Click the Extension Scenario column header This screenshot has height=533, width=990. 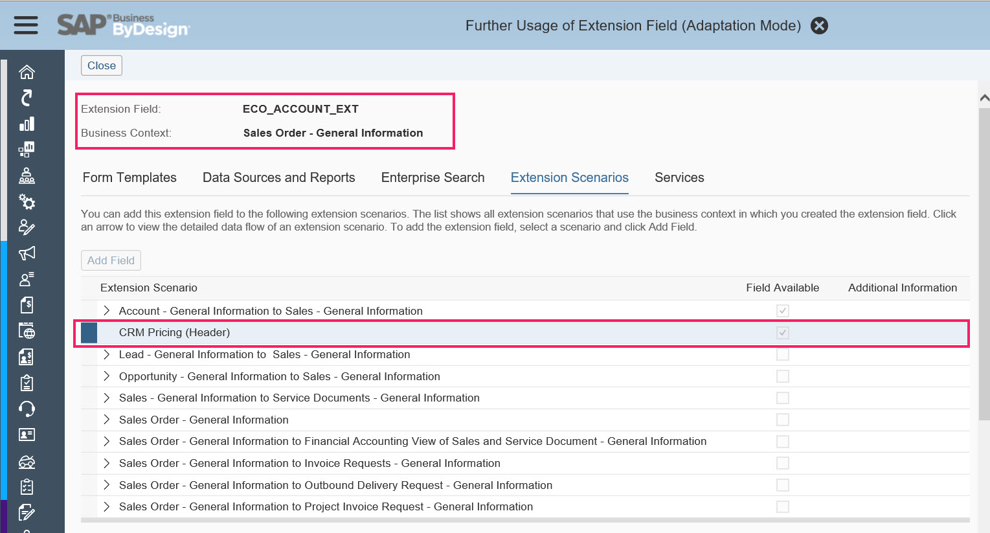(149, 288)
